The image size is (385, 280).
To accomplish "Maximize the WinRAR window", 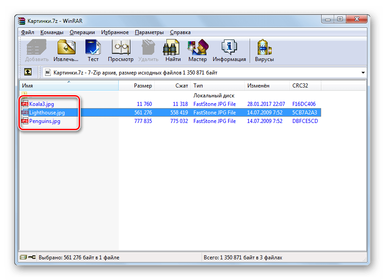I will click(x=340, y=19).
